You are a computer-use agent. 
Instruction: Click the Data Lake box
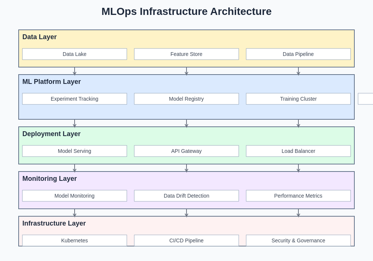[75, 54]
